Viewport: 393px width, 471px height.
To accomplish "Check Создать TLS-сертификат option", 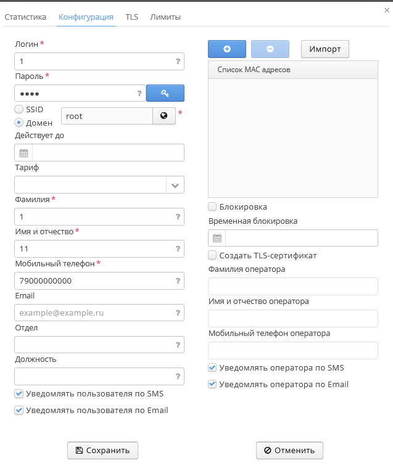I will pyautogui.click(x=213, y=255).
